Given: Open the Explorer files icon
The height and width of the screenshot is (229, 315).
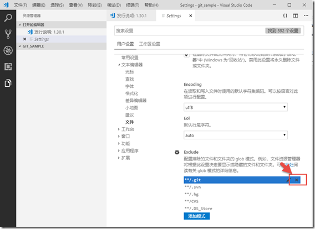Looking at the screenshot, I should tap(8, 83).
